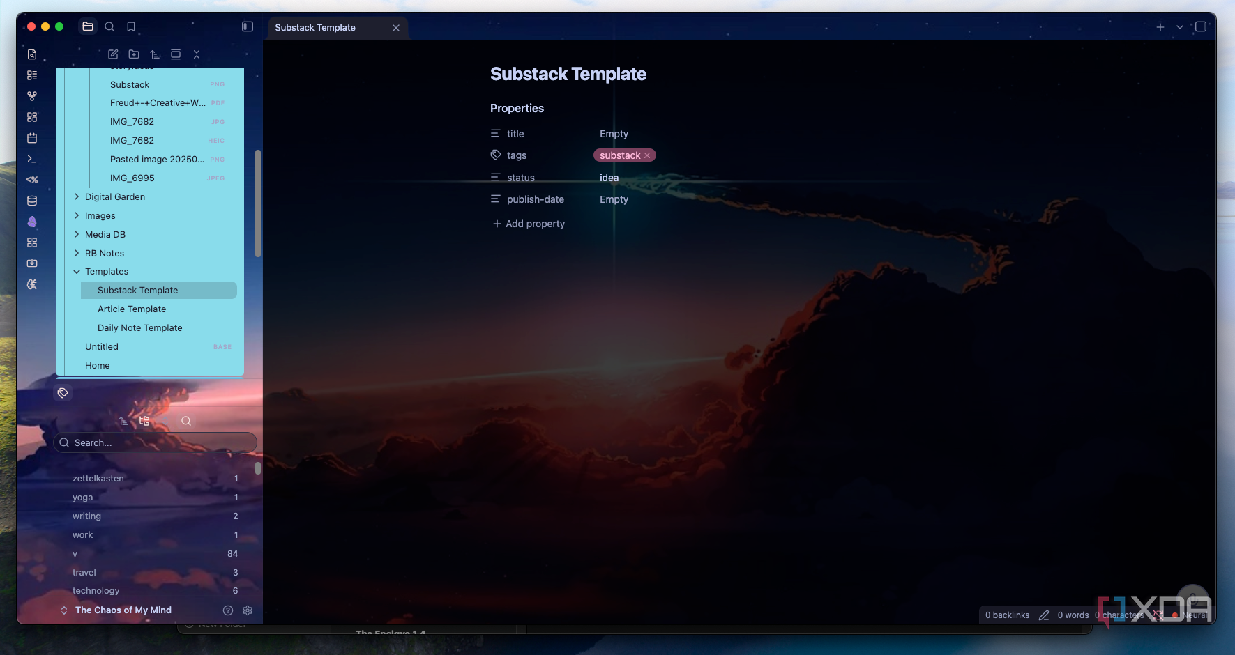The image size is (1235, 655).
Task: Open graph view from ribbon
Action: 32,96
